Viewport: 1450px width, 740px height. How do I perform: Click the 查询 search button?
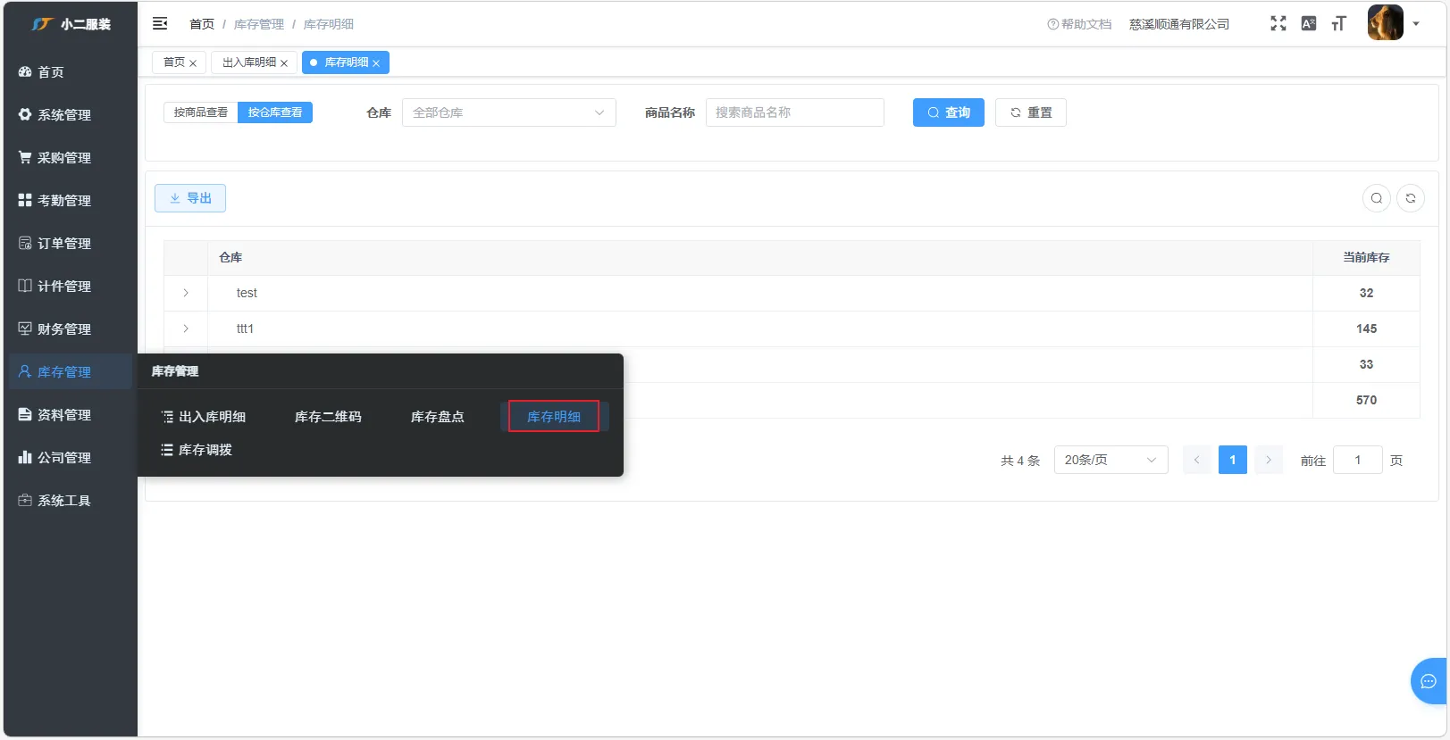coord(949,112)
